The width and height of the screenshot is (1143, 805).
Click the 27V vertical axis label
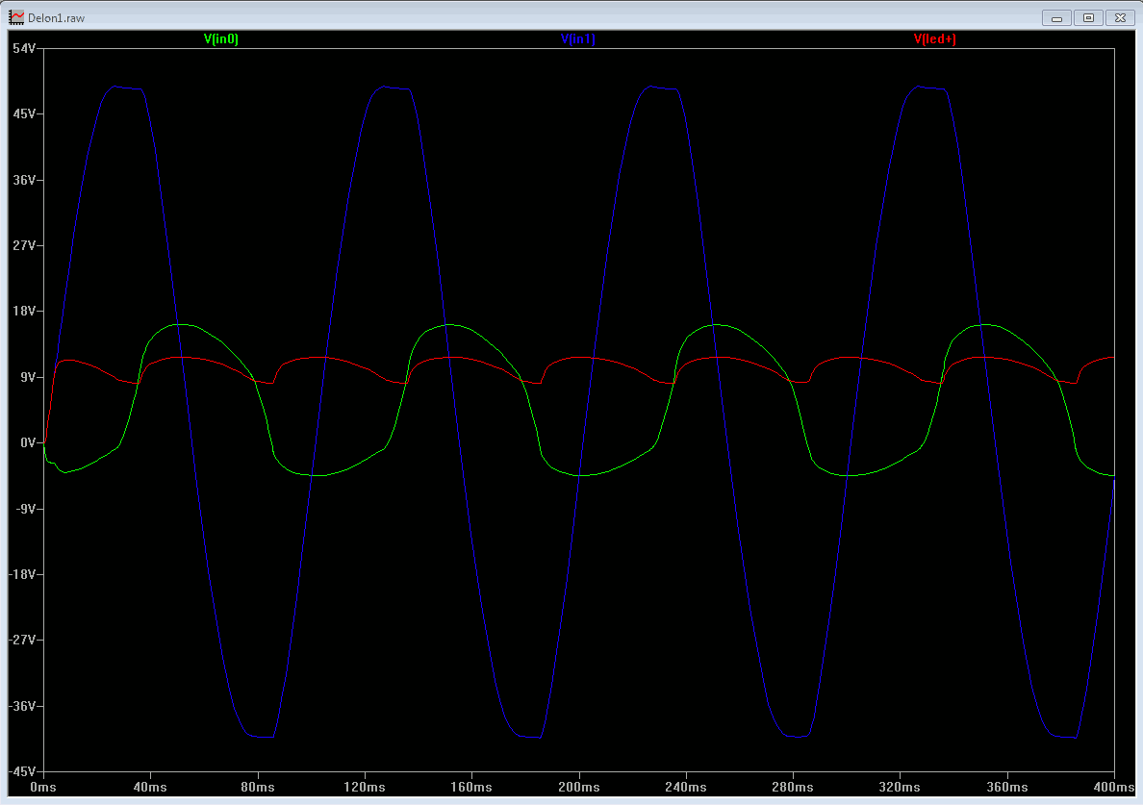(23, 246)
